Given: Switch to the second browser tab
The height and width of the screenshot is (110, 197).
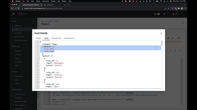Looking at the screenshot, I should [x=55, y=5].
